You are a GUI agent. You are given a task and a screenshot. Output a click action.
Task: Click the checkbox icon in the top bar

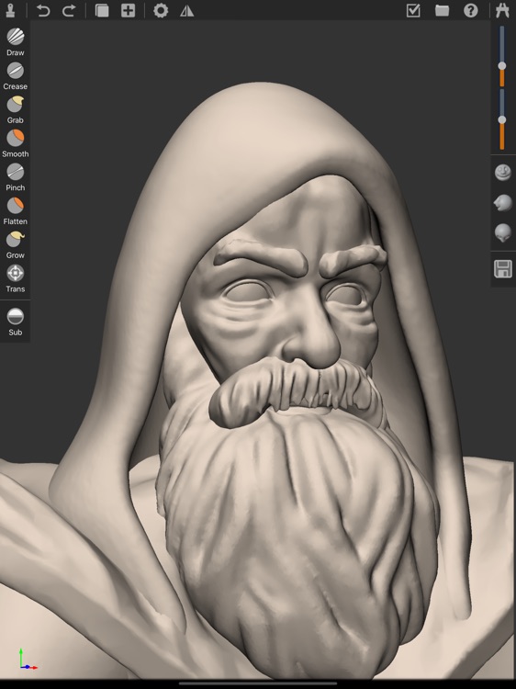[413, 10]
